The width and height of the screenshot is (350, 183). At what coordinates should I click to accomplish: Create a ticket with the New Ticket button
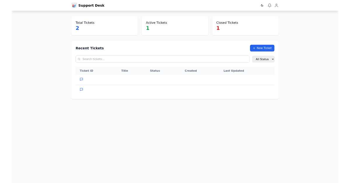pyautogui.click(x=262, y=48)
